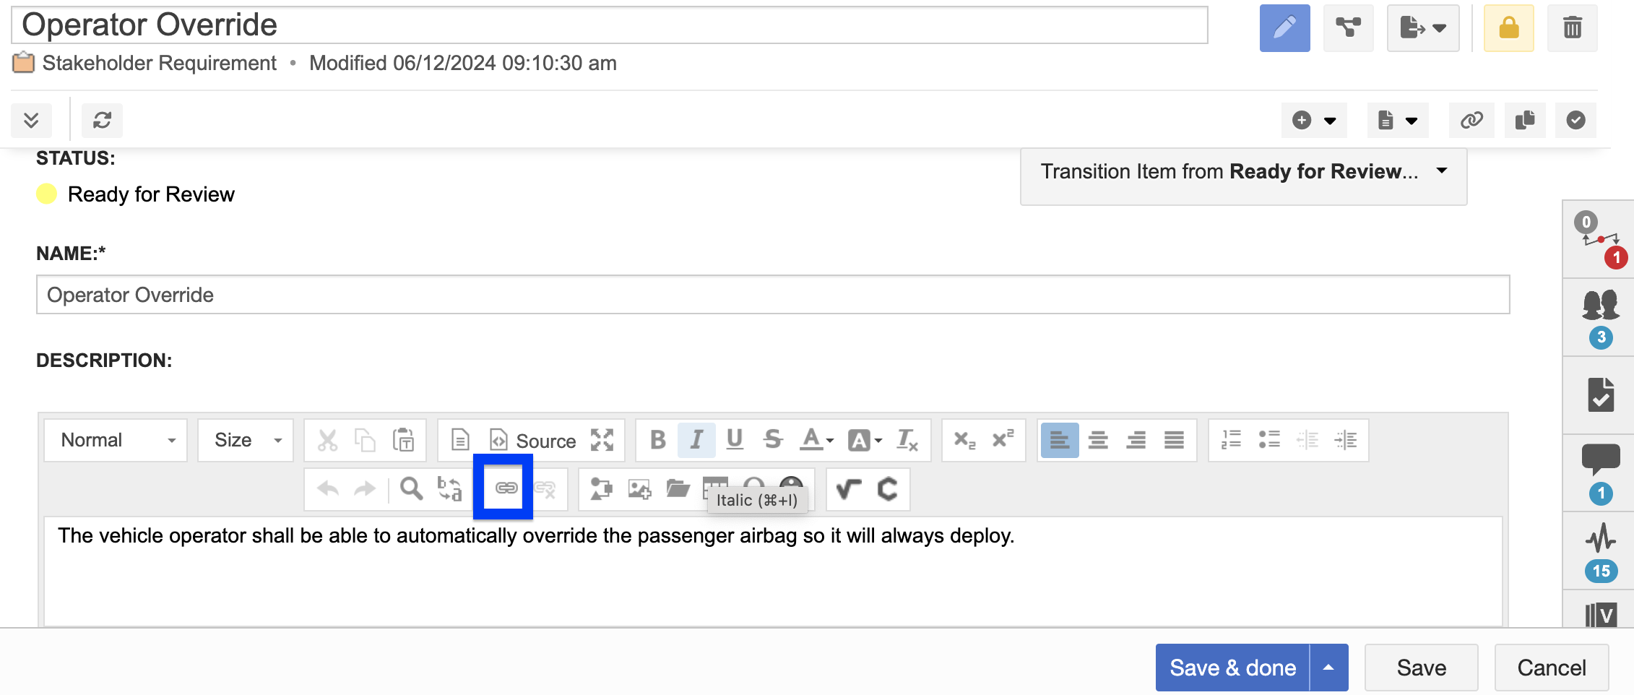Viewport: 1634px width, 695px height.
Task: Click the trash delete item icon
Action: [x=1572, y=28]
